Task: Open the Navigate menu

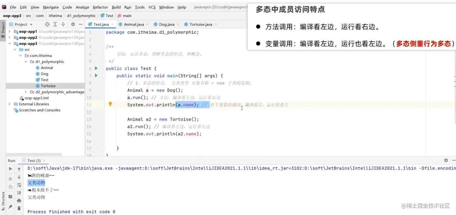Action: click(51, 7)
